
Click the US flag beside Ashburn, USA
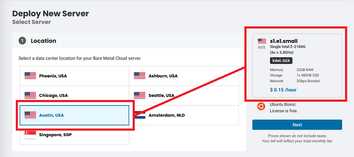(139, 75)
